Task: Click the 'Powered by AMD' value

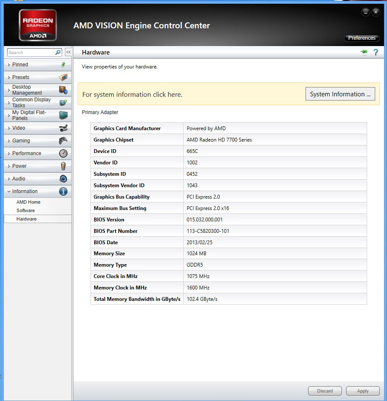Action: point(206,128)
